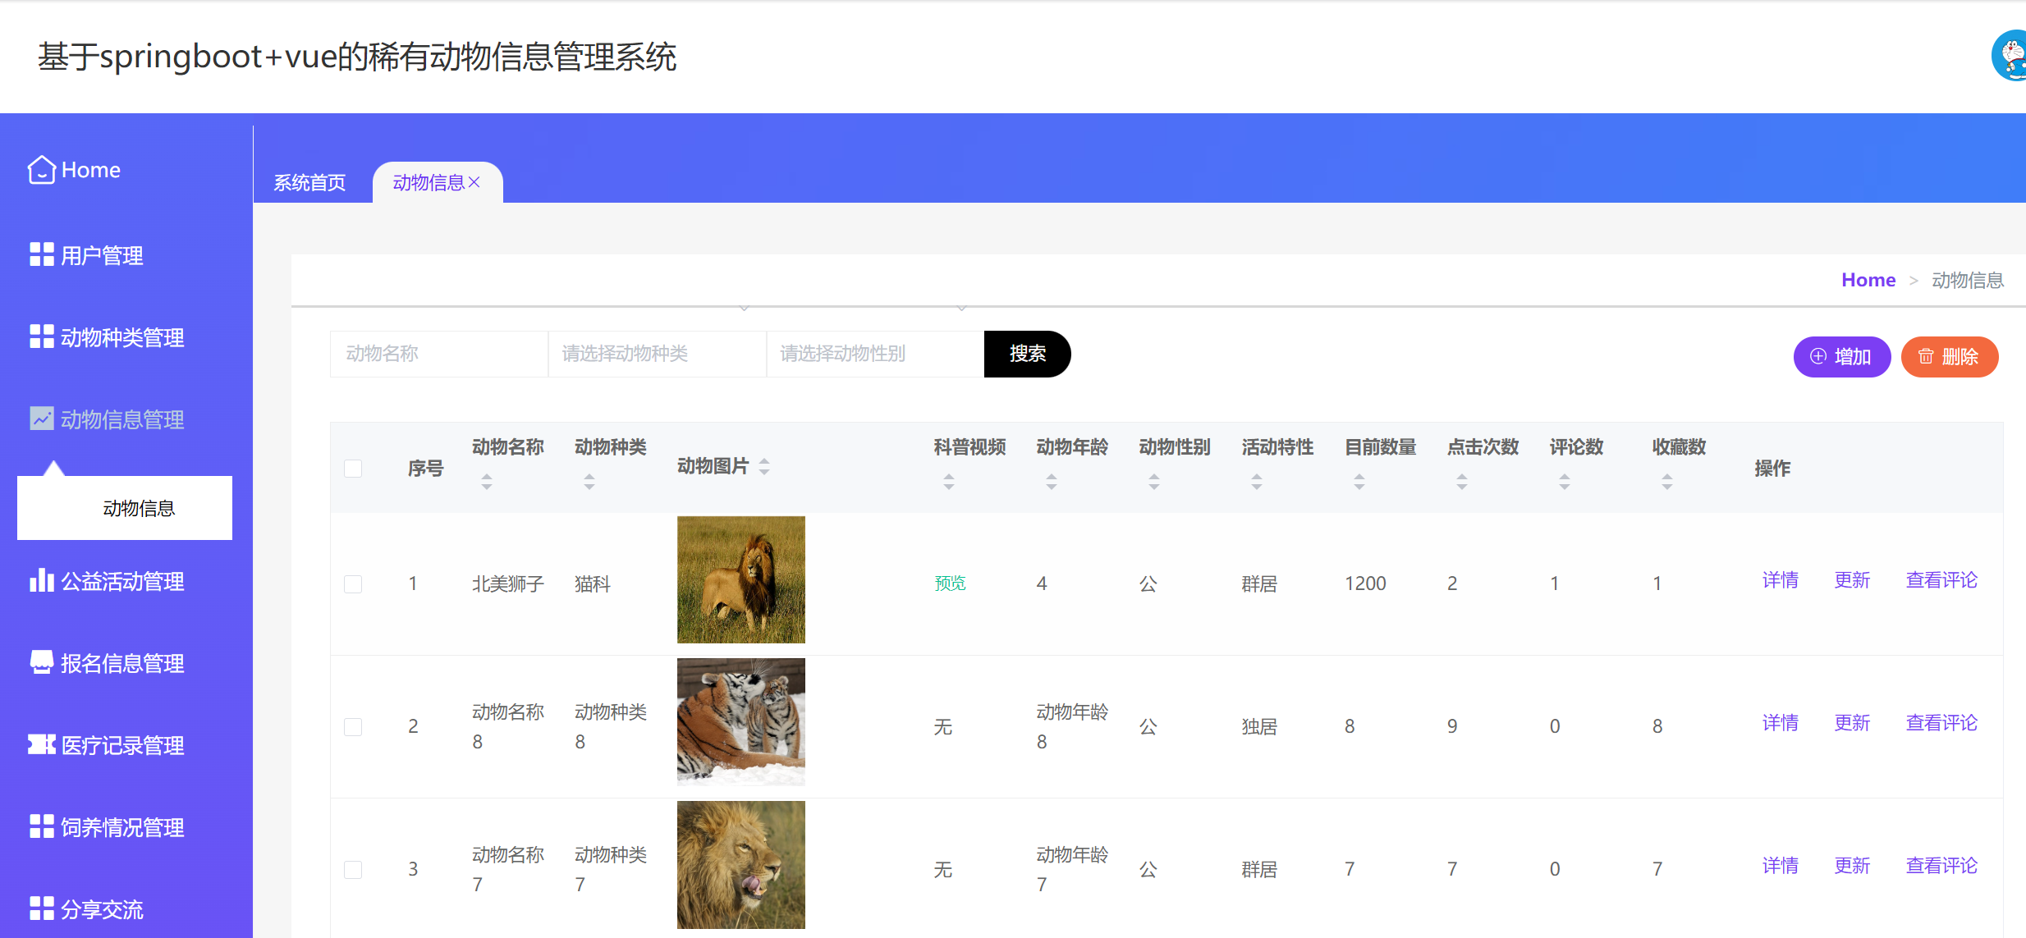Open the 请选择动物性别 dropdown
Screen dimensions: 2026x938
(x=874, y=354)
